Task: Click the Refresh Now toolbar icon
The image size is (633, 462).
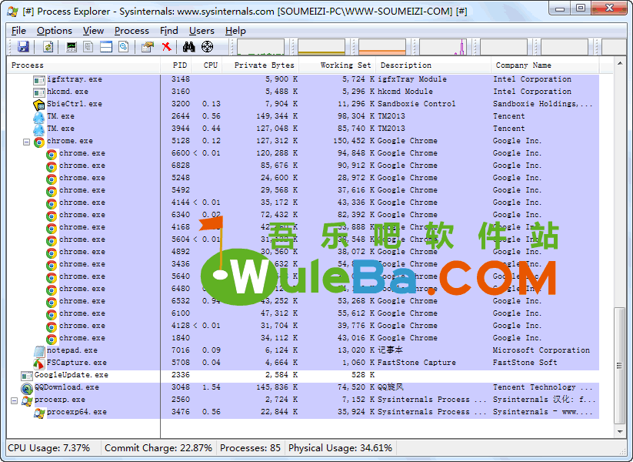Action: [x=48, y=47]
